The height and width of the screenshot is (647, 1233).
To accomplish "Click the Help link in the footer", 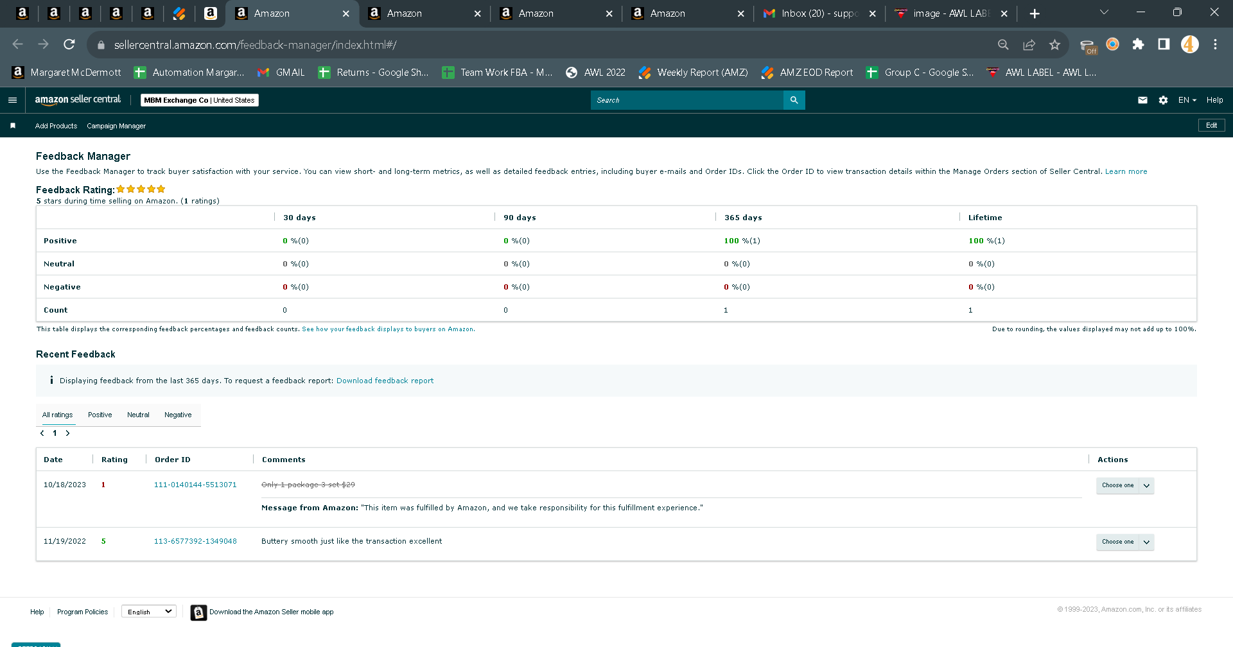I will pyautogui.click(x=37, y=612).
